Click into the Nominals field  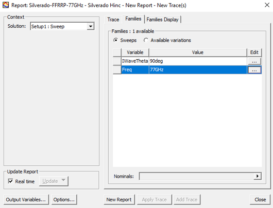196,176
